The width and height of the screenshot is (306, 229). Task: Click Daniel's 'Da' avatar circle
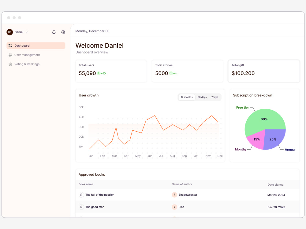click(x=10, y=32)
